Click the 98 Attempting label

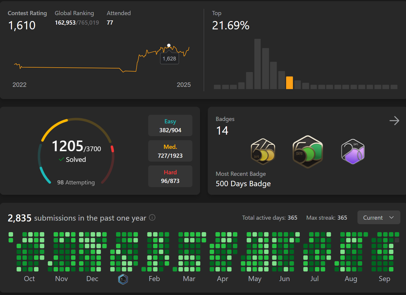pos(76,182)
